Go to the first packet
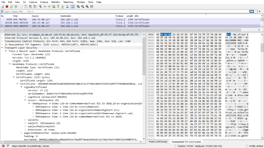The height and width of the screenshot is (148, 264). (58, 6)
